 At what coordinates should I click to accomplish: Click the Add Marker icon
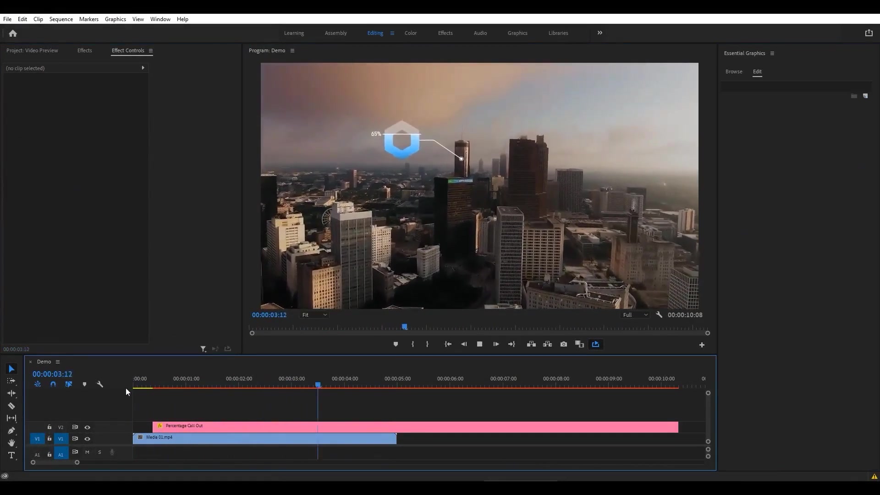pyautogui.click(x=396, y=344)
